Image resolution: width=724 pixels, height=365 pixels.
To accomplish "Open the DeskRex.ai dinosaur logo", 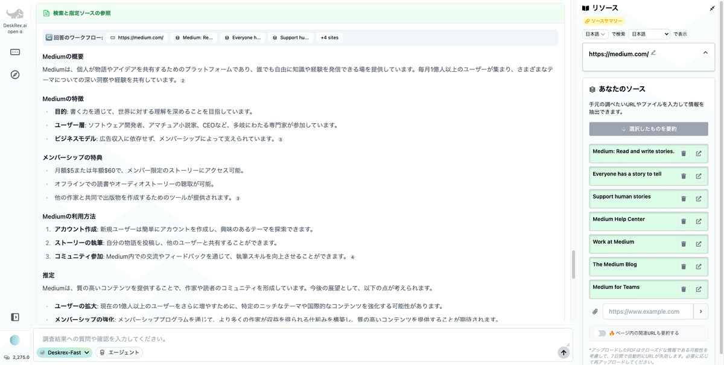I will pos(15,14).
